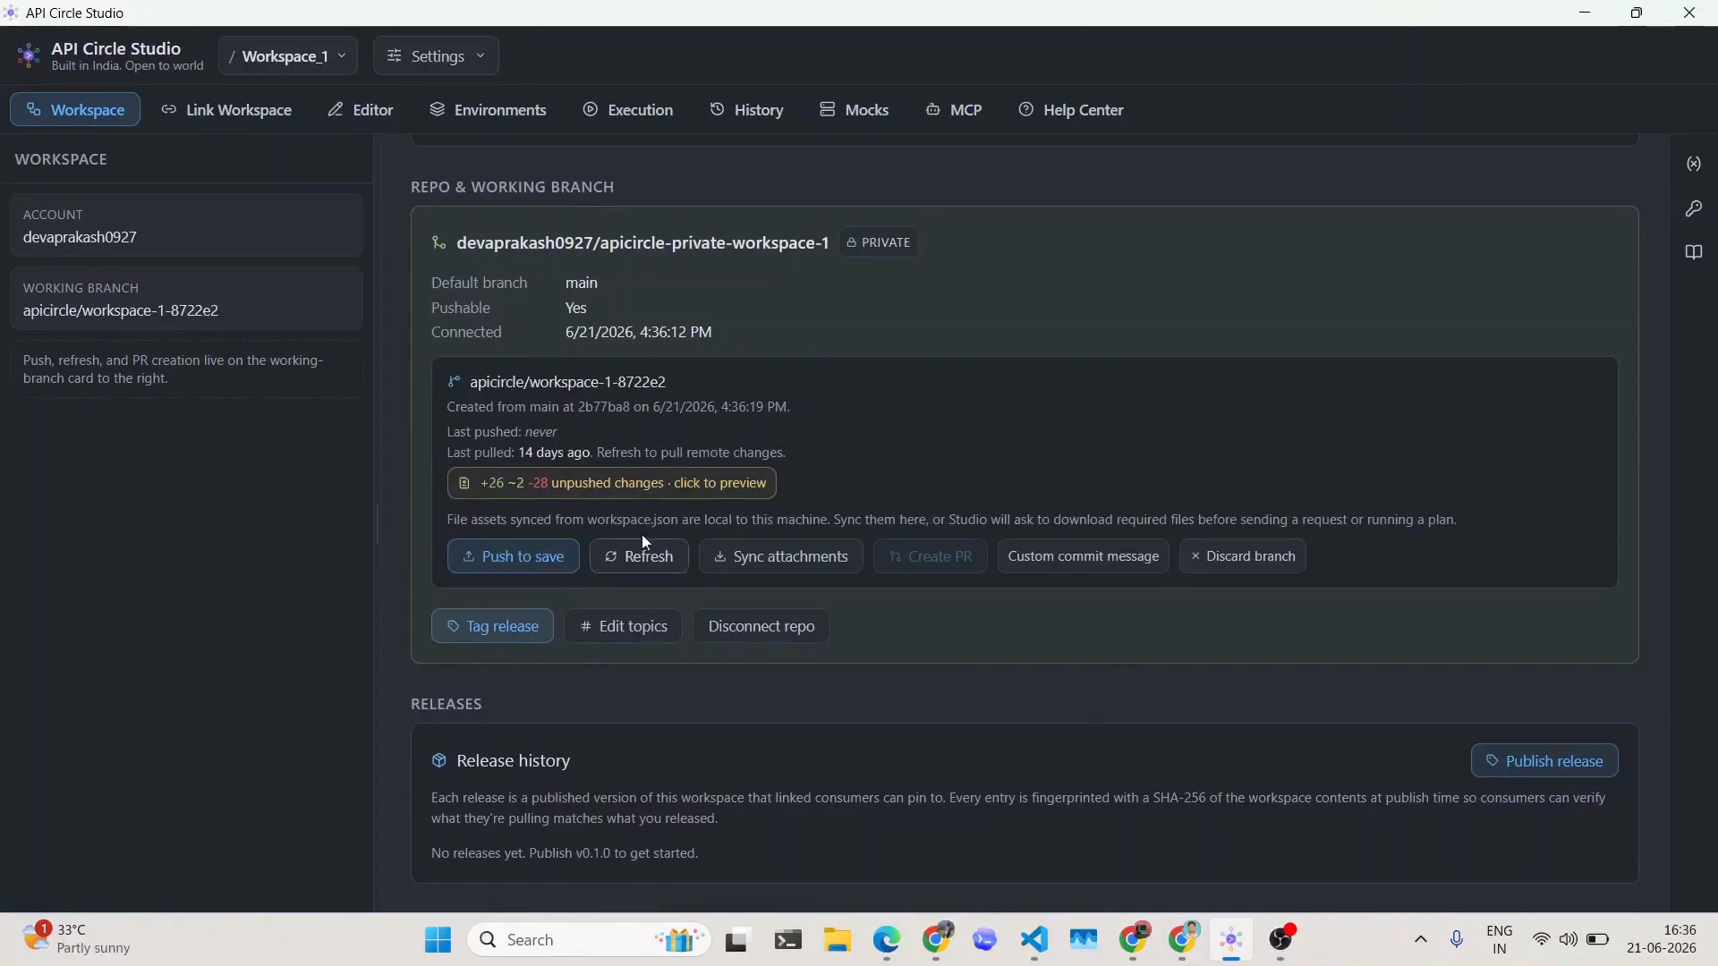
Task: Open Visual Studio Code from taskbar
Action: 1034,940
